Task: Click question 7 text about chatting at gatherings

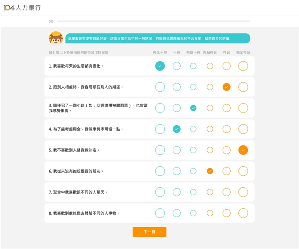Action: (78, 192)
